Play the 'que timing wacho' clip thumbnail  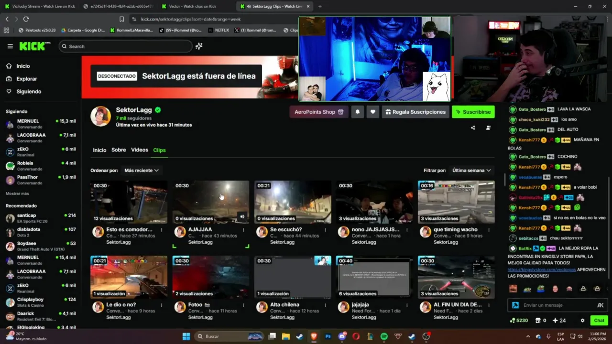coord(456,202)
